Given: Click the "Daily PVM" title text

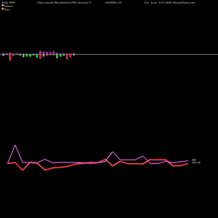Looking at the screenshot, I should click(8, 3).
